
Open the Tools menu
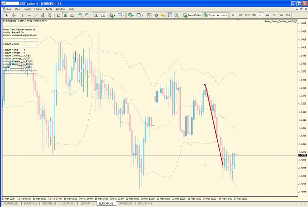pyautogui.click(x=49, y=9)
